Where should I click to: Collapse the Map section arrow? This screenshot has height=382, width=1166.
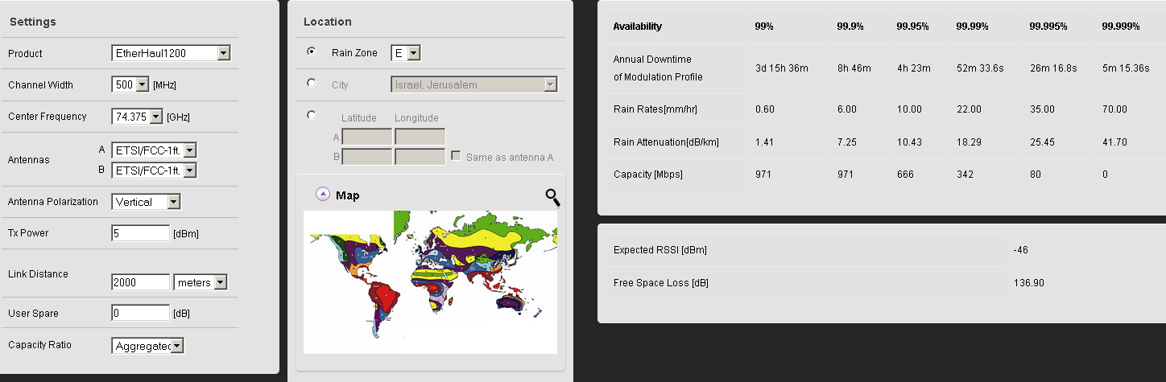point(322,194)
